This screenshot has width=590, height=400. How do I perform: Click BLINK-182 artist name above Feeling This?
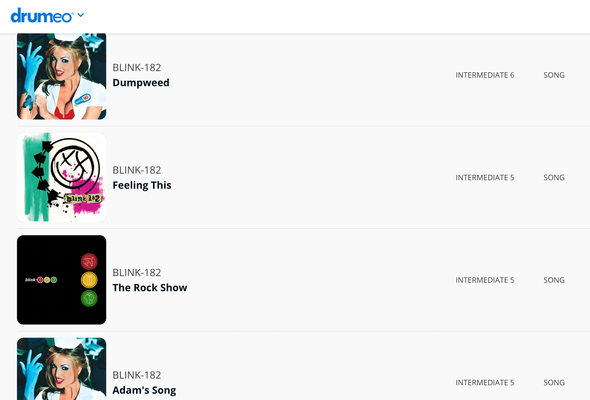tap(137, 170)
